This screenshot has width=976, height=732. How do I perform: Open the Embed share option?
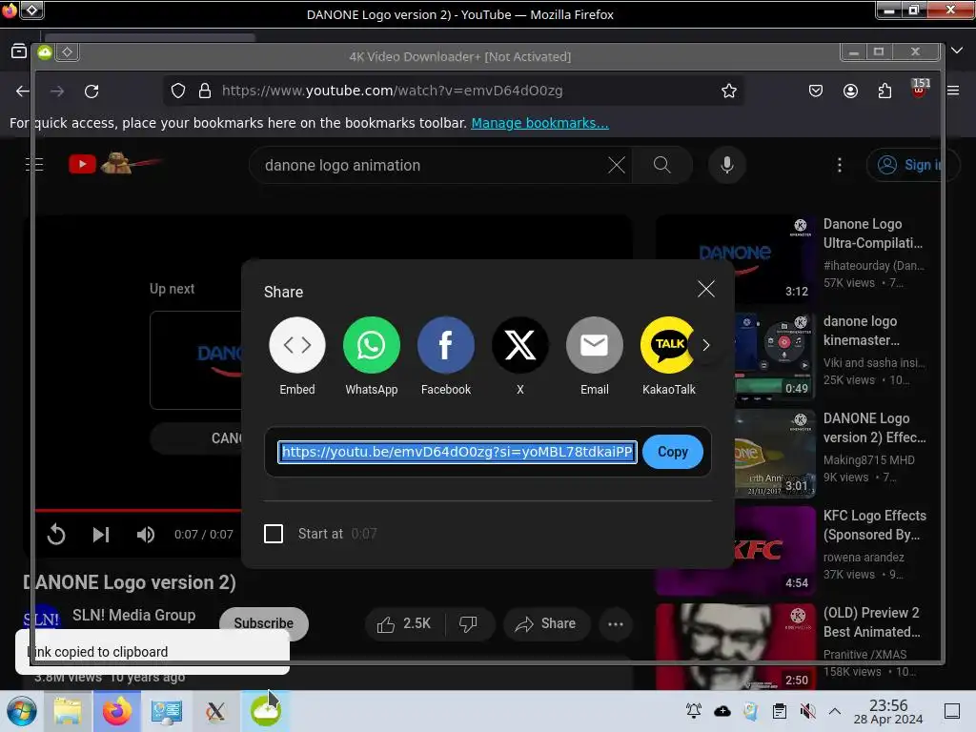pos(297,345)
